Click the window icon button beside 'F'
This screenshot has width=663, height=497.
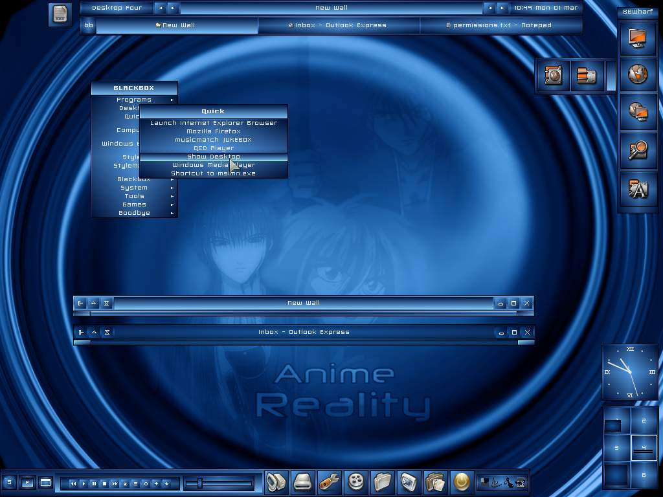click(45, 482)
